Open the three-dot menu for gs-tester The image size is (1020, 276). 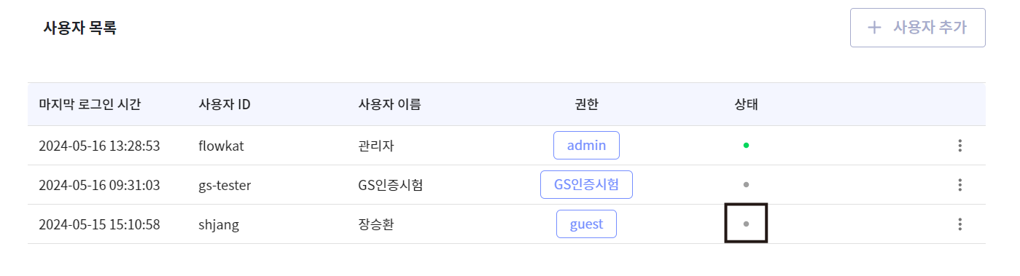pos(960,185)
